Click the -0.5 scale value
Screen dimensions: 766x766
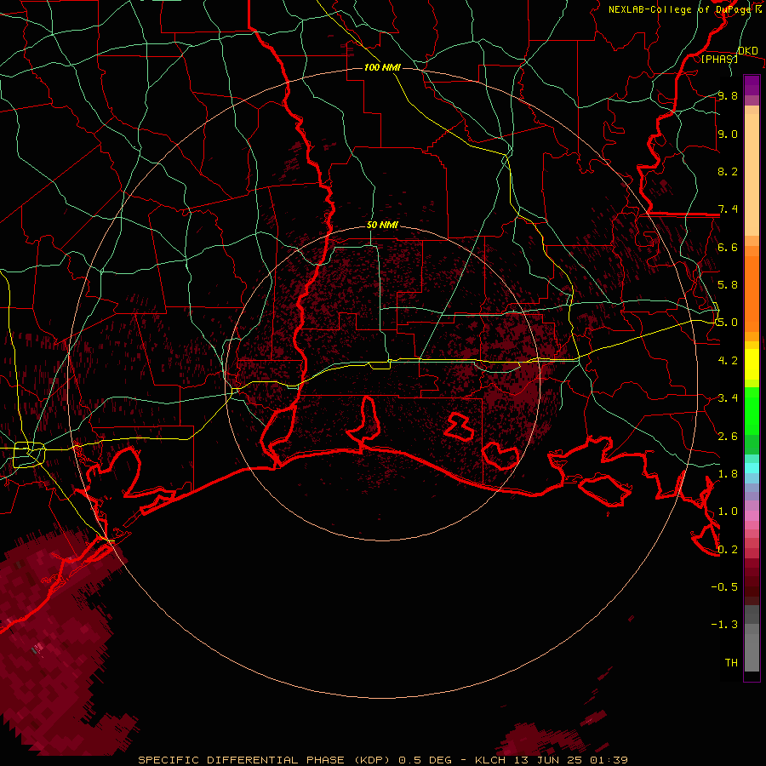[x=724, y=587]
